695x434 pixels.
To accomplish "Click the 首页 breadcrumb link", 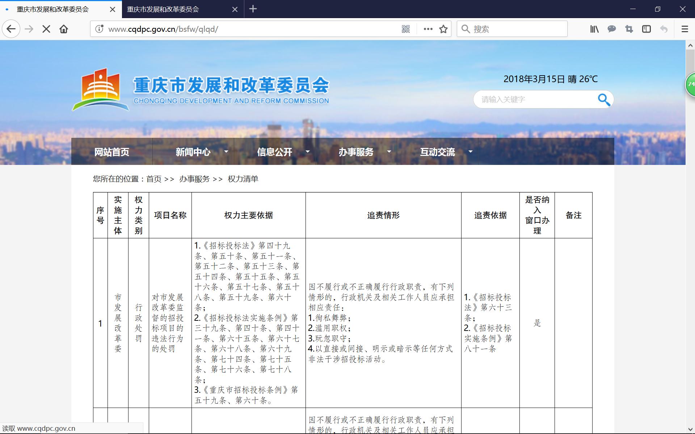I will tap(154, 179).
